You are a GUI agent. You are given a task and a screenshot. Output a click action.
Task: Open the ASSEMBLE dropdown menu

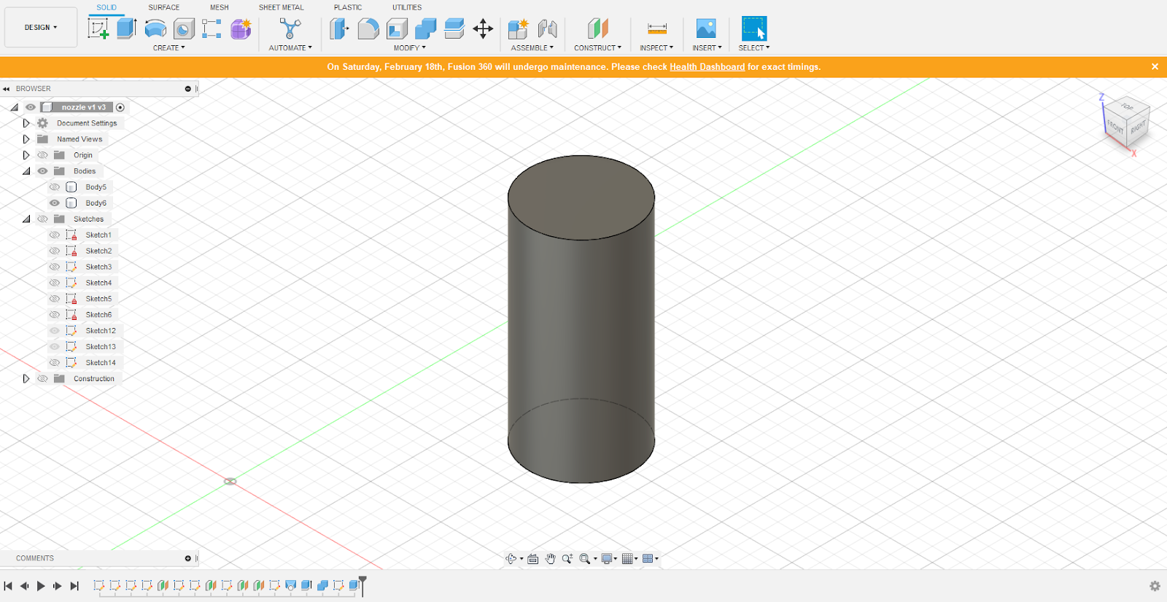tap(532, 48)
